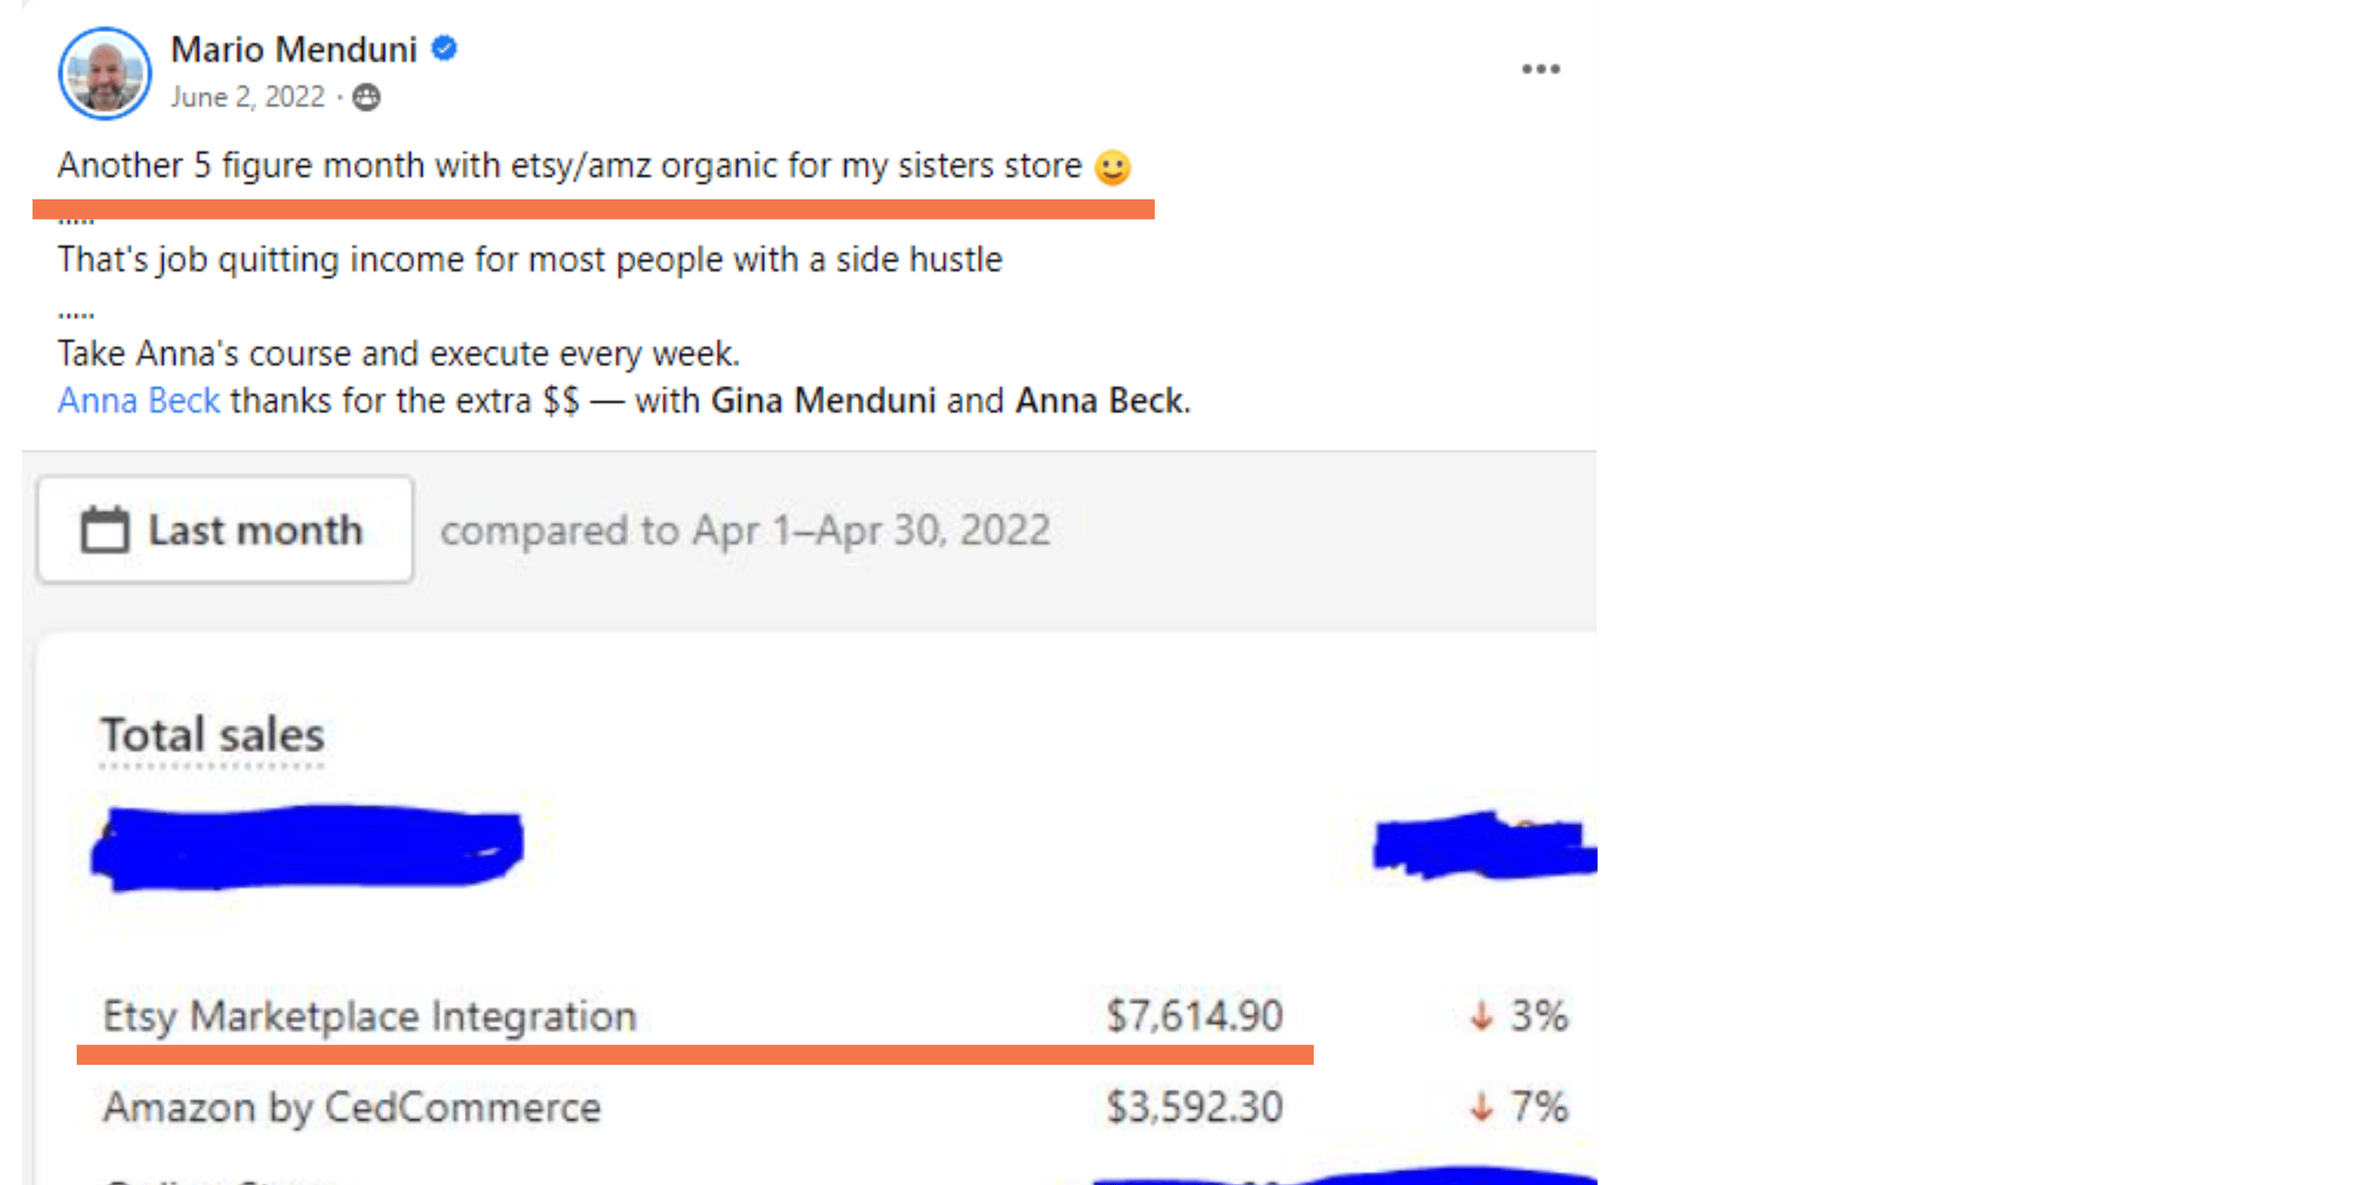
Task: Click the June 2, 2022 post date
Action: pyautogui.click(x=247, y=97)
